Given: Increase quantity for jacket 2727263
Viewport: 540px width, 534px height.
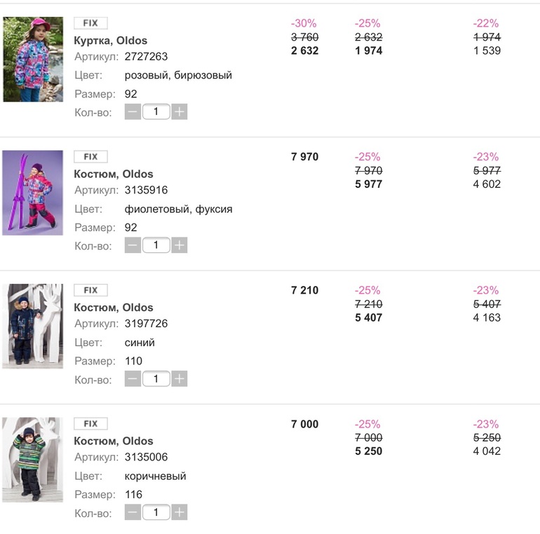Looking at the screenshot, I should (180, 111).
